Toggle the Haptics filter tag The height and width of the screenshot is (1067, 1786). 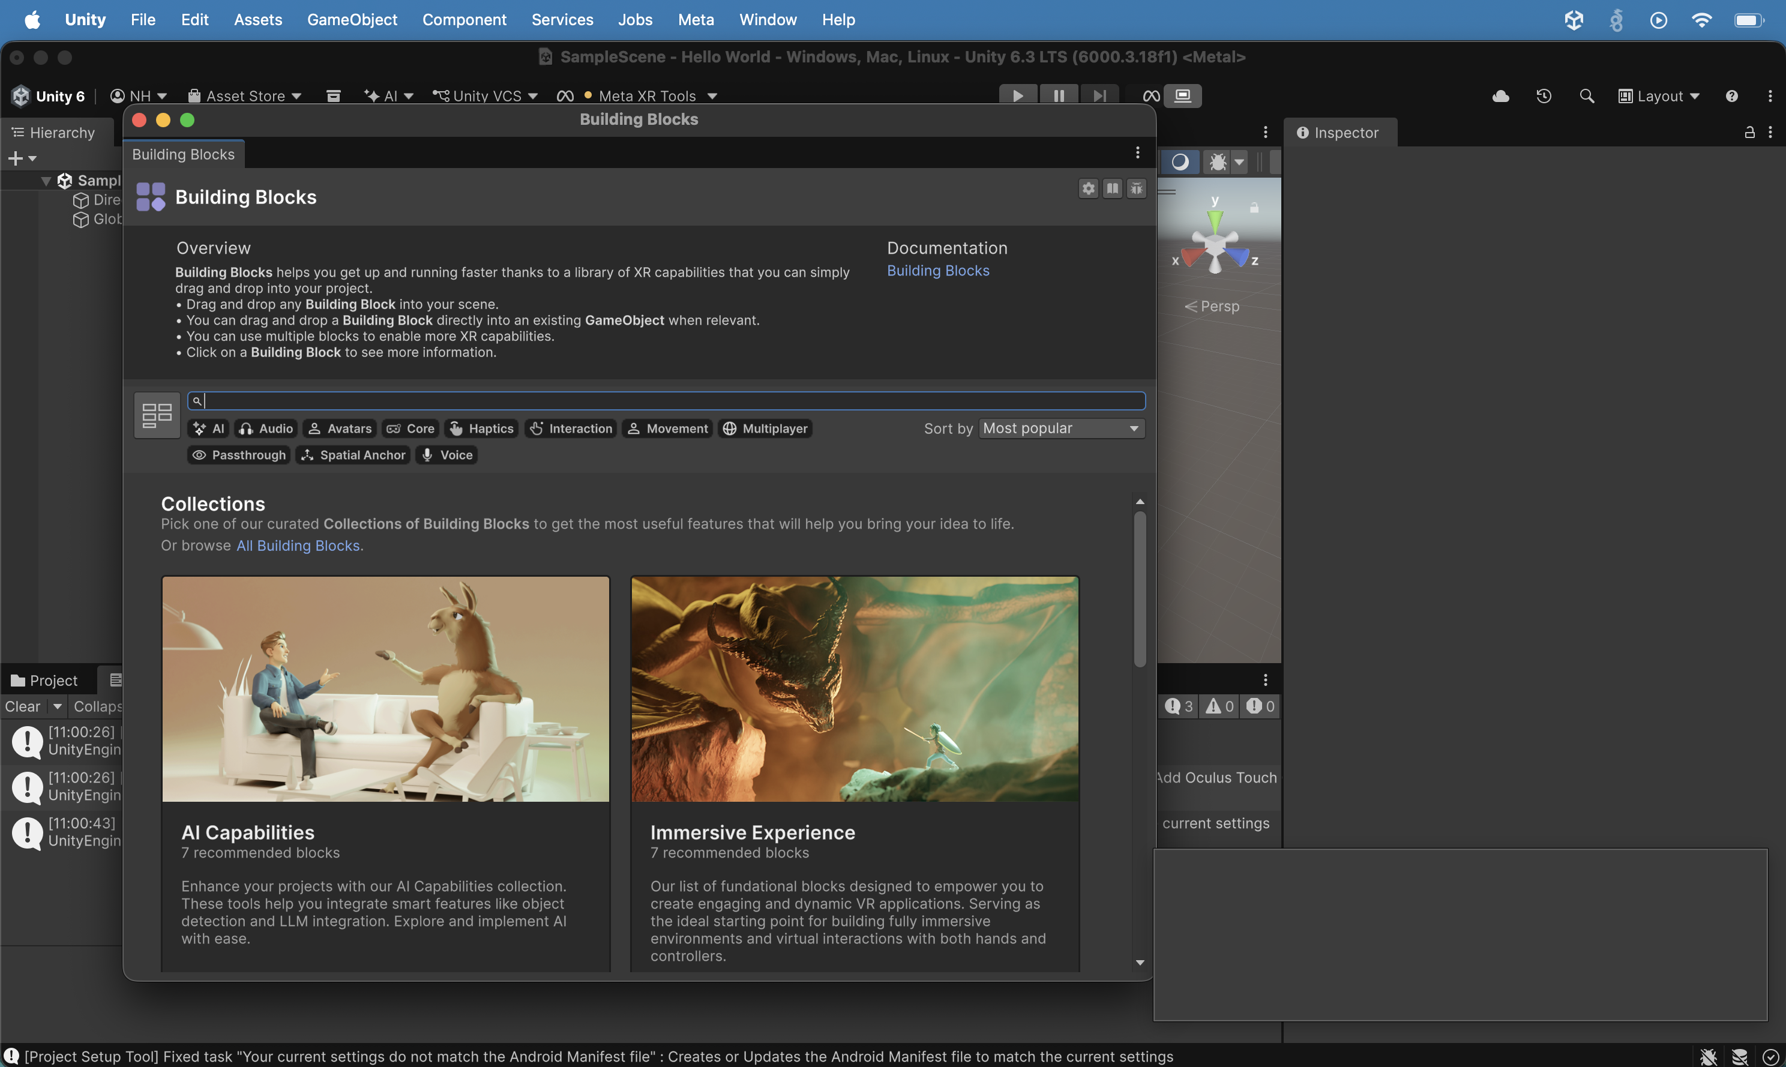pos(482,428)
